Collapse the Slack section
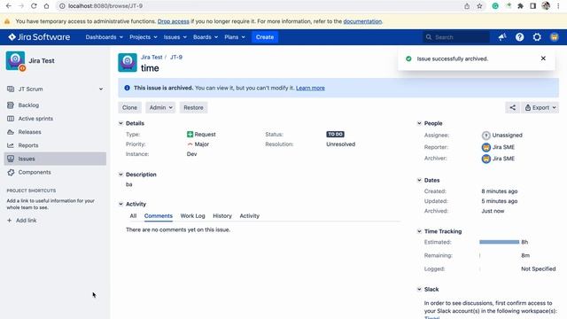This screenshot has height=319, width=567. pyautogui.click(x=419, y=290)
